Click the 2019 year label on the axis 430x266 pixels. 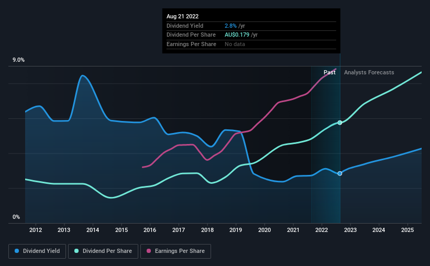coord(236,230)
